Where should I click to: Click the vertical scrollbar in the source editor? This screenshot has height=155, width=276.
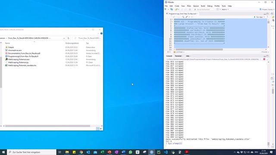pos(268,22)
